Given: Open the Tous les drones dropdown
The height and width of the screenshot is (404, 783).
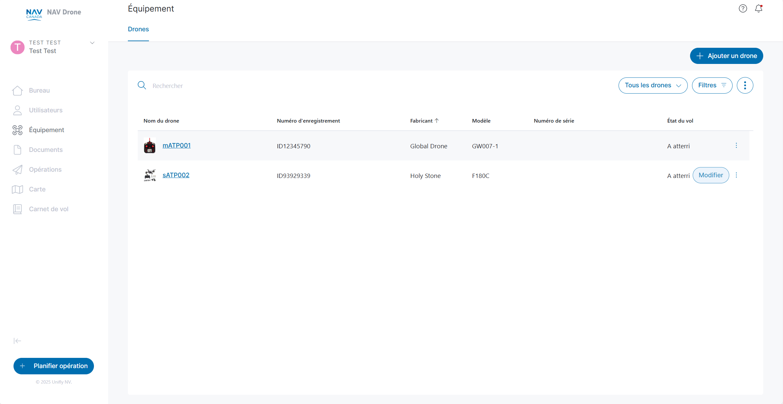Looking at the screenshot, I should point(653,85).
